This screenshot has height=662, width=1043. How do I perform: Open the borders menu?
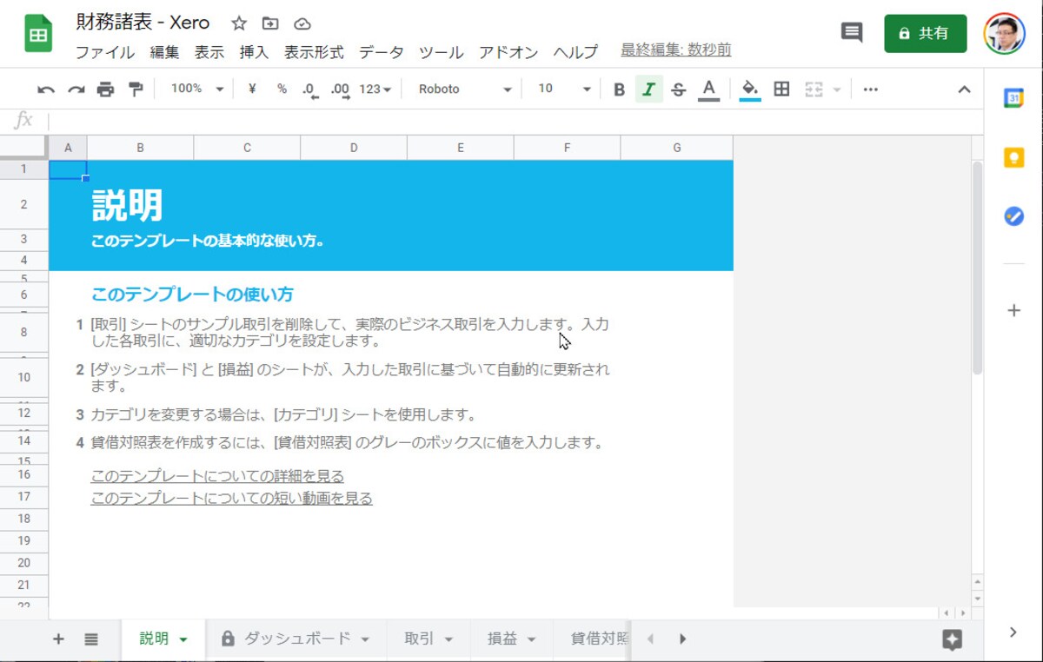pyautogui.click(x=781, y=89)
